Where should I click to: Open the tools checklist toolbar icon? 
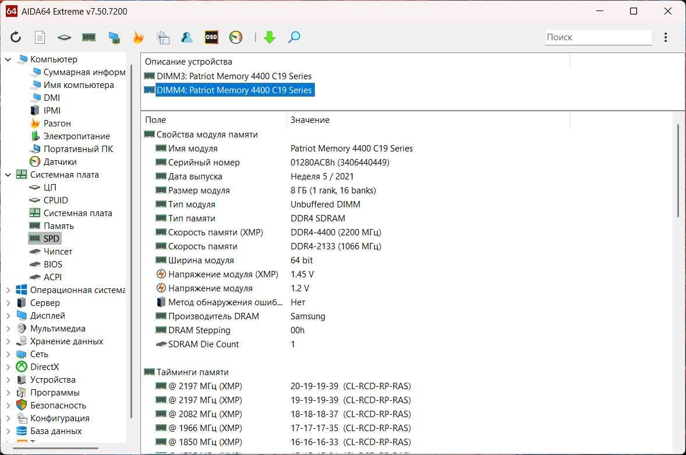click(x=163, y=38)
